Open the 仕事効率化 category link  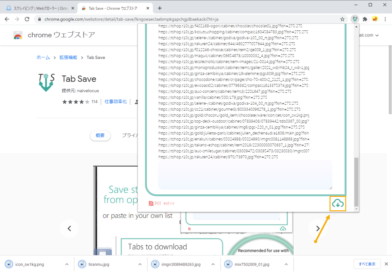click(x=116, y=102)
